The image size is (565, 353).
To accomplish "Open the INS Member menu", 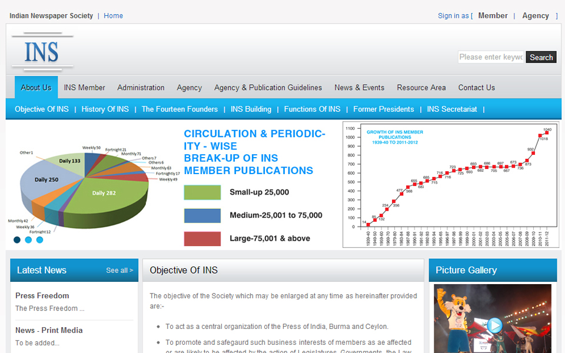I will [x=84, y=88].
